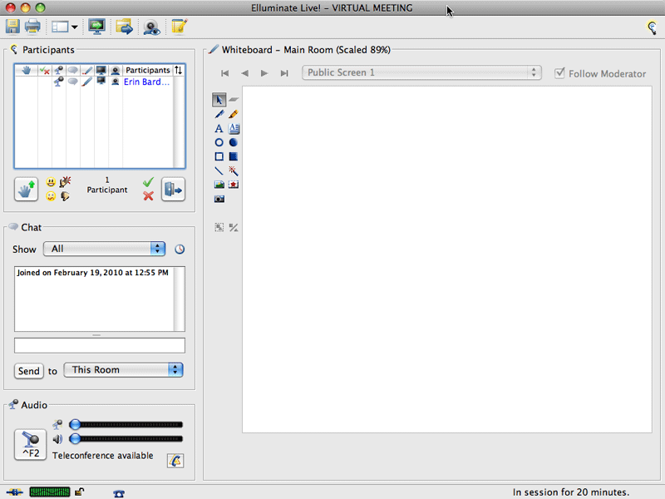Toggle Erin Bard's microphone permission
The height and width of the screenshot is (499, 665).
(x=58, y=82)
